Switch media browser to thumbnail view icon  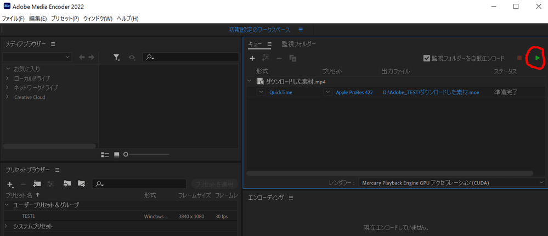coord(117,154)
